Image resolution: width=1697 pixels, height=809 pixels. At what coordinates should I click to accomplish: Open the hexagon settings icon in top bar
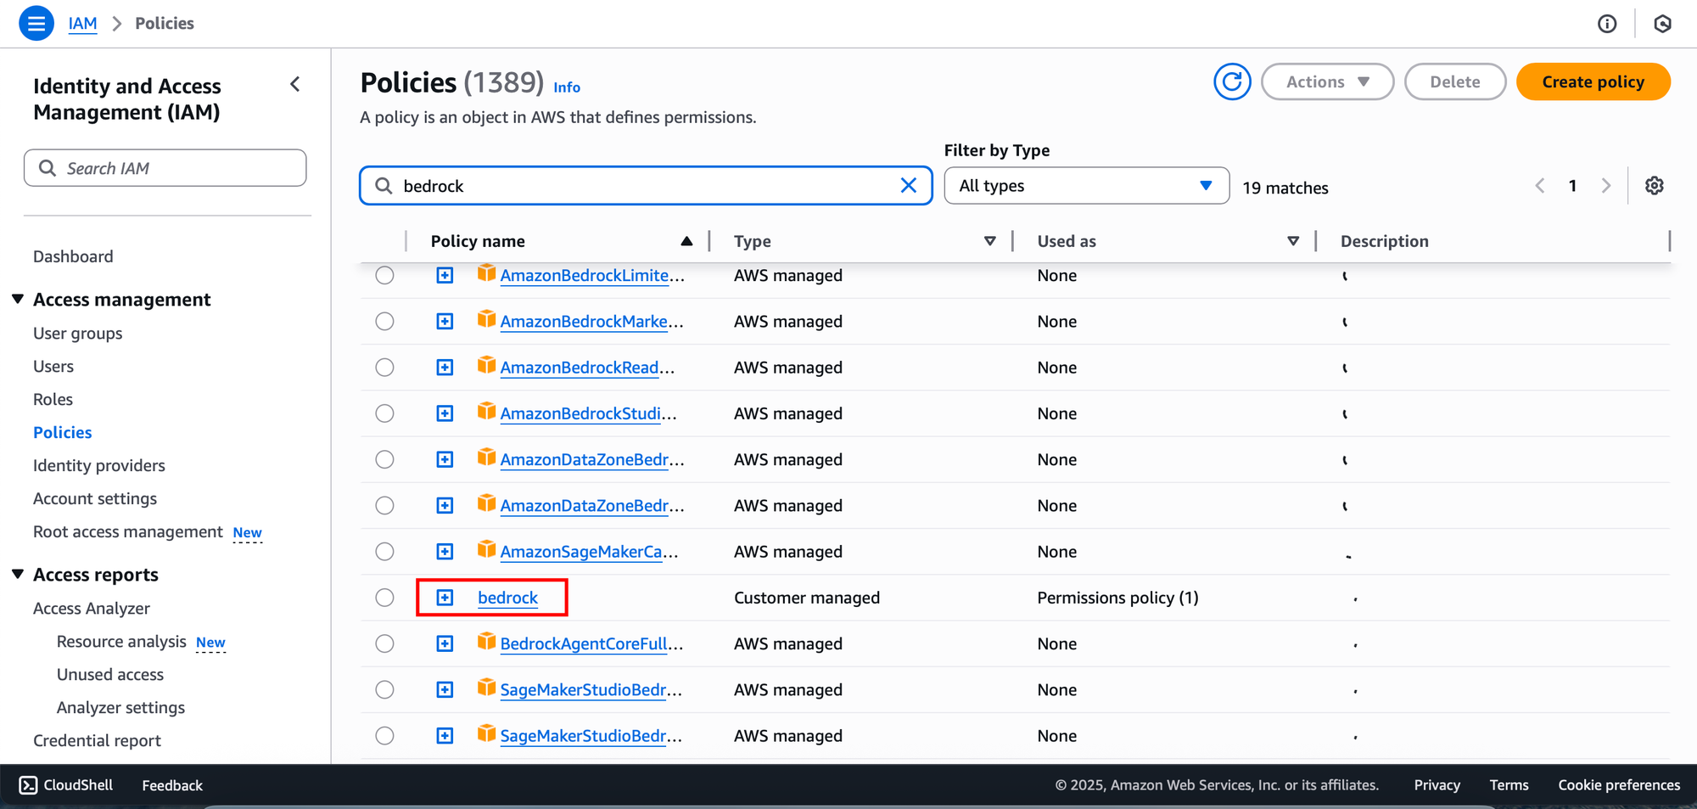tap(1662, 24)
